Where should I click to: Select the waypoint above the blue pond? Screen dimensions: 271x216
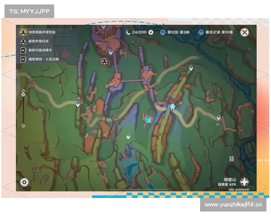pos(128,136)
